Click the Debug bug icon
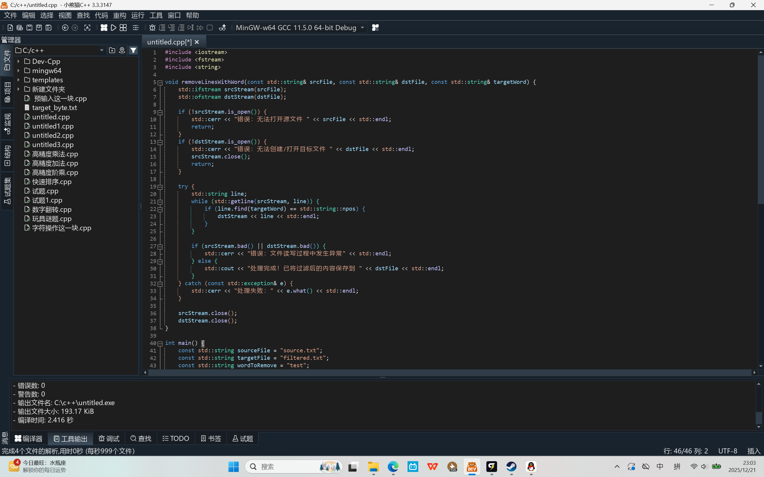764x477 pixels. click(x=152, y=28)
